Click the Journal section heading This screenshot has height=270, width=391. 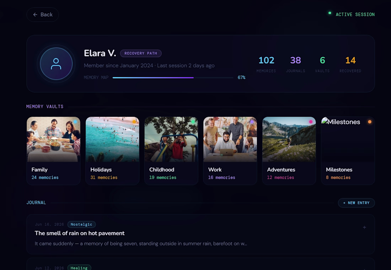(x=36, y=203)
